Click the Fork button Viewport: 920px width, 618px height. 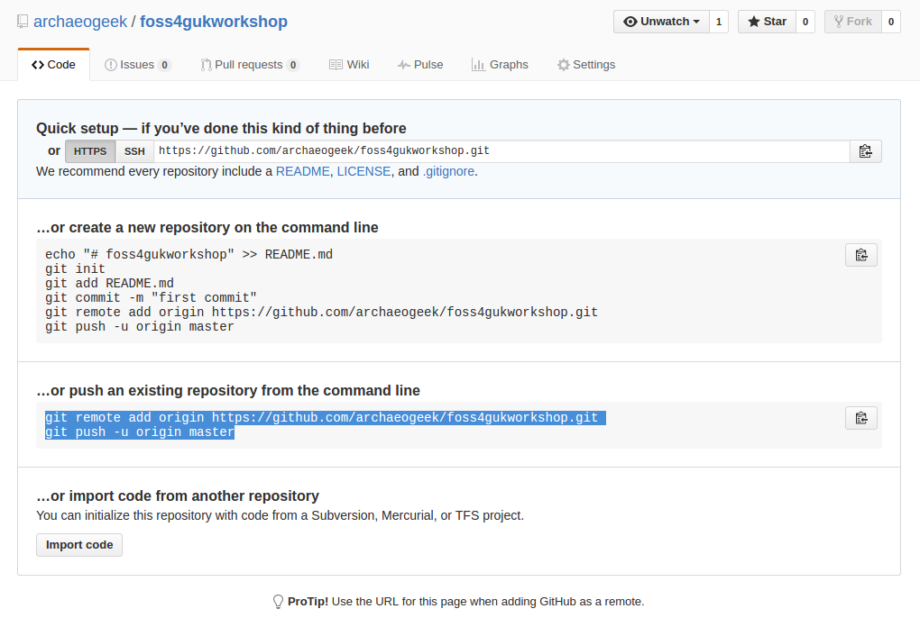coord(853,22)
